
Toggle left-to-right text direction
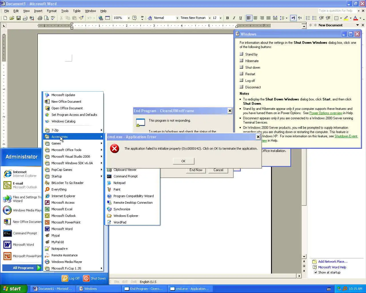coord(293,18)
